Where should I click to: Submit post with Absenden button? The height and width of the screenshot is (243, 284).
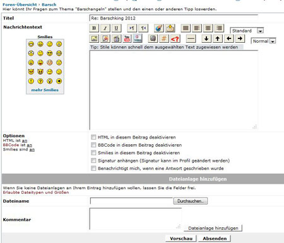(x=215, y=239)
